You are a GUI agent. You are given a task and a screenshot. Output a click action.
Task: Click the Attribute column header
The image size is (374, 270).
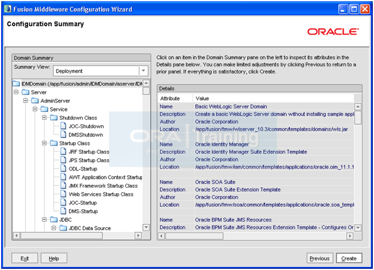(175, 98)
